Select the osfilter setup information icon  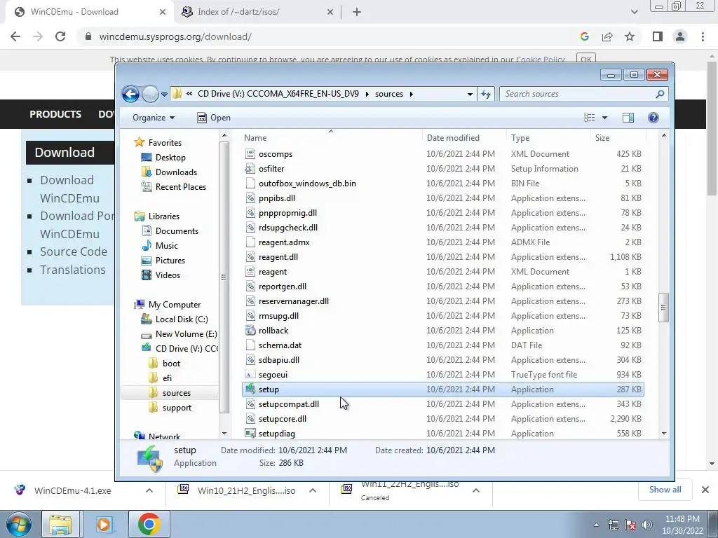250,169
